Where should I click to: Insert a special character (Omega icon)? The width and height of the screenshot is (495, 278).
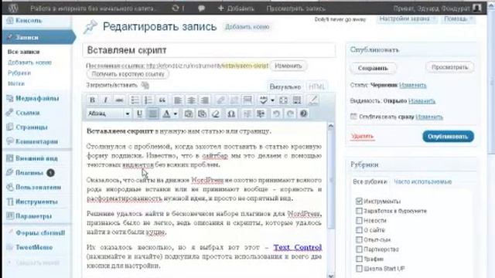click(x=231, y=114)
